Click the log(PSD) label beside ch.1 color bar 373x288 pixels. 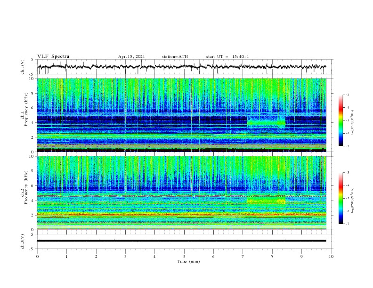pyautogui.click(x=352, y=123)
